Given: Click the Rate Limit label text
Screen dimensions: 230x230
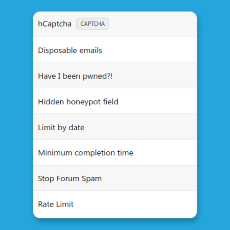Looking at the screenshot, I should 56,204.
